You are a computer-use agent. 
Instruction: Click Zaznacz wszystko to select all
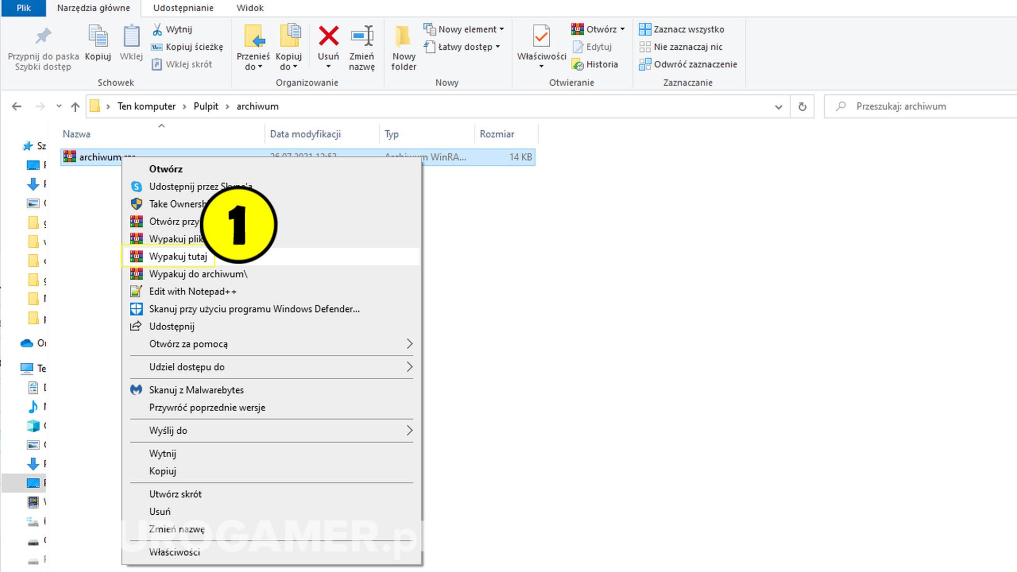(683, 29)
